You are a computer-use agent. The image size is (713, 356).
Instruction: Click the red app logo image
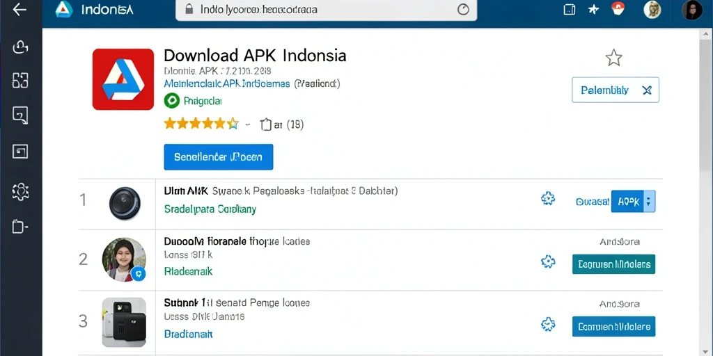(123, 79)
